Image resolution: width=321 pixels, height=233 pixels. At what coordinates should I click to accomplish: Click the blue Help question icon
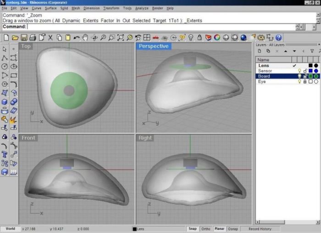point(278,38)
